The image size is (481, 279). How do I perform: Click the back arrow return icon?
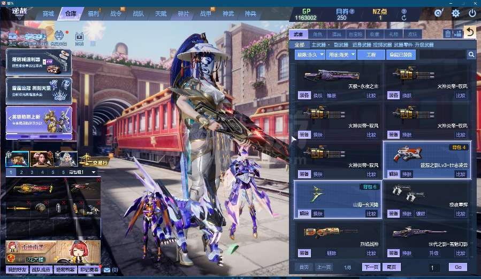coord(469,32)
